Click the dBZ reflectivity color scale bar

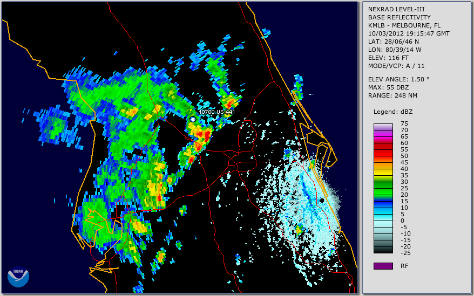(383, 189)
